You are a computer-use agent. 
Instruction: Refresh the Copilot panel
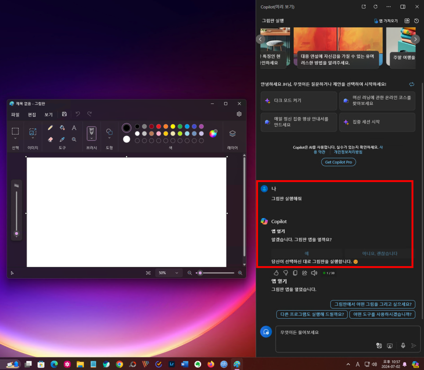[x=376, y=7]
